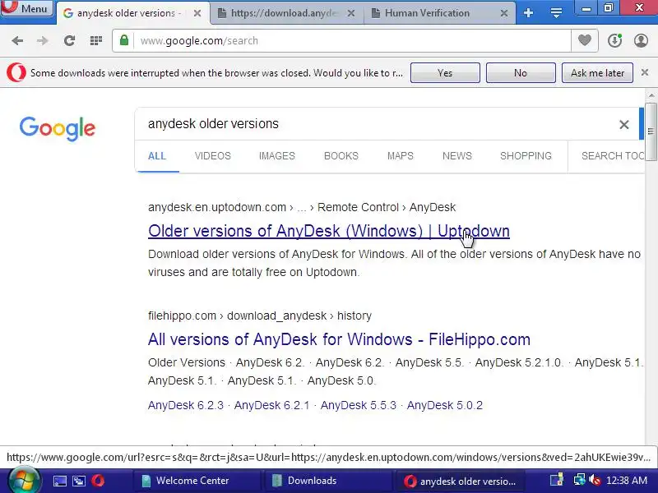Close the anydesk older versions tab
658x493 pixels.
point(197,13)
